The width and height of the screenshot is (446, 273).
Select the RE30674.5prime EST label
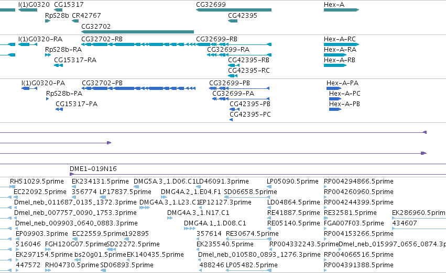[252, 234]
